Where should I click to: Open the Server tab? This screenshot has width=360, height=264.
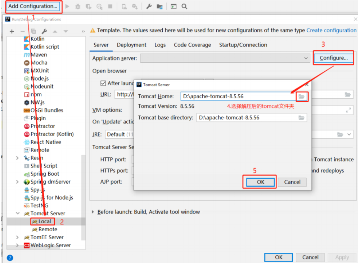click(101, 45)
